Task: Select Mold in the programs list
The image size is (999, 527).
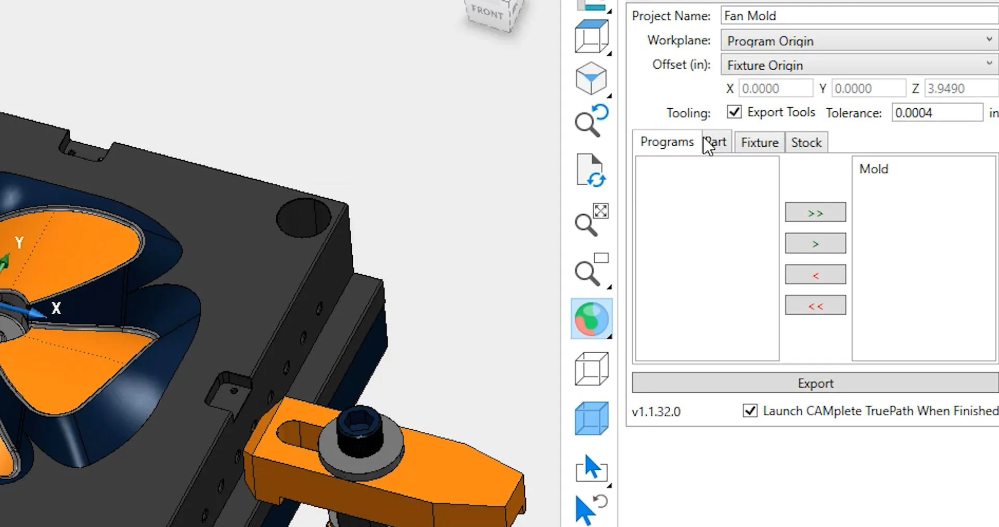Action: [874, 169]
